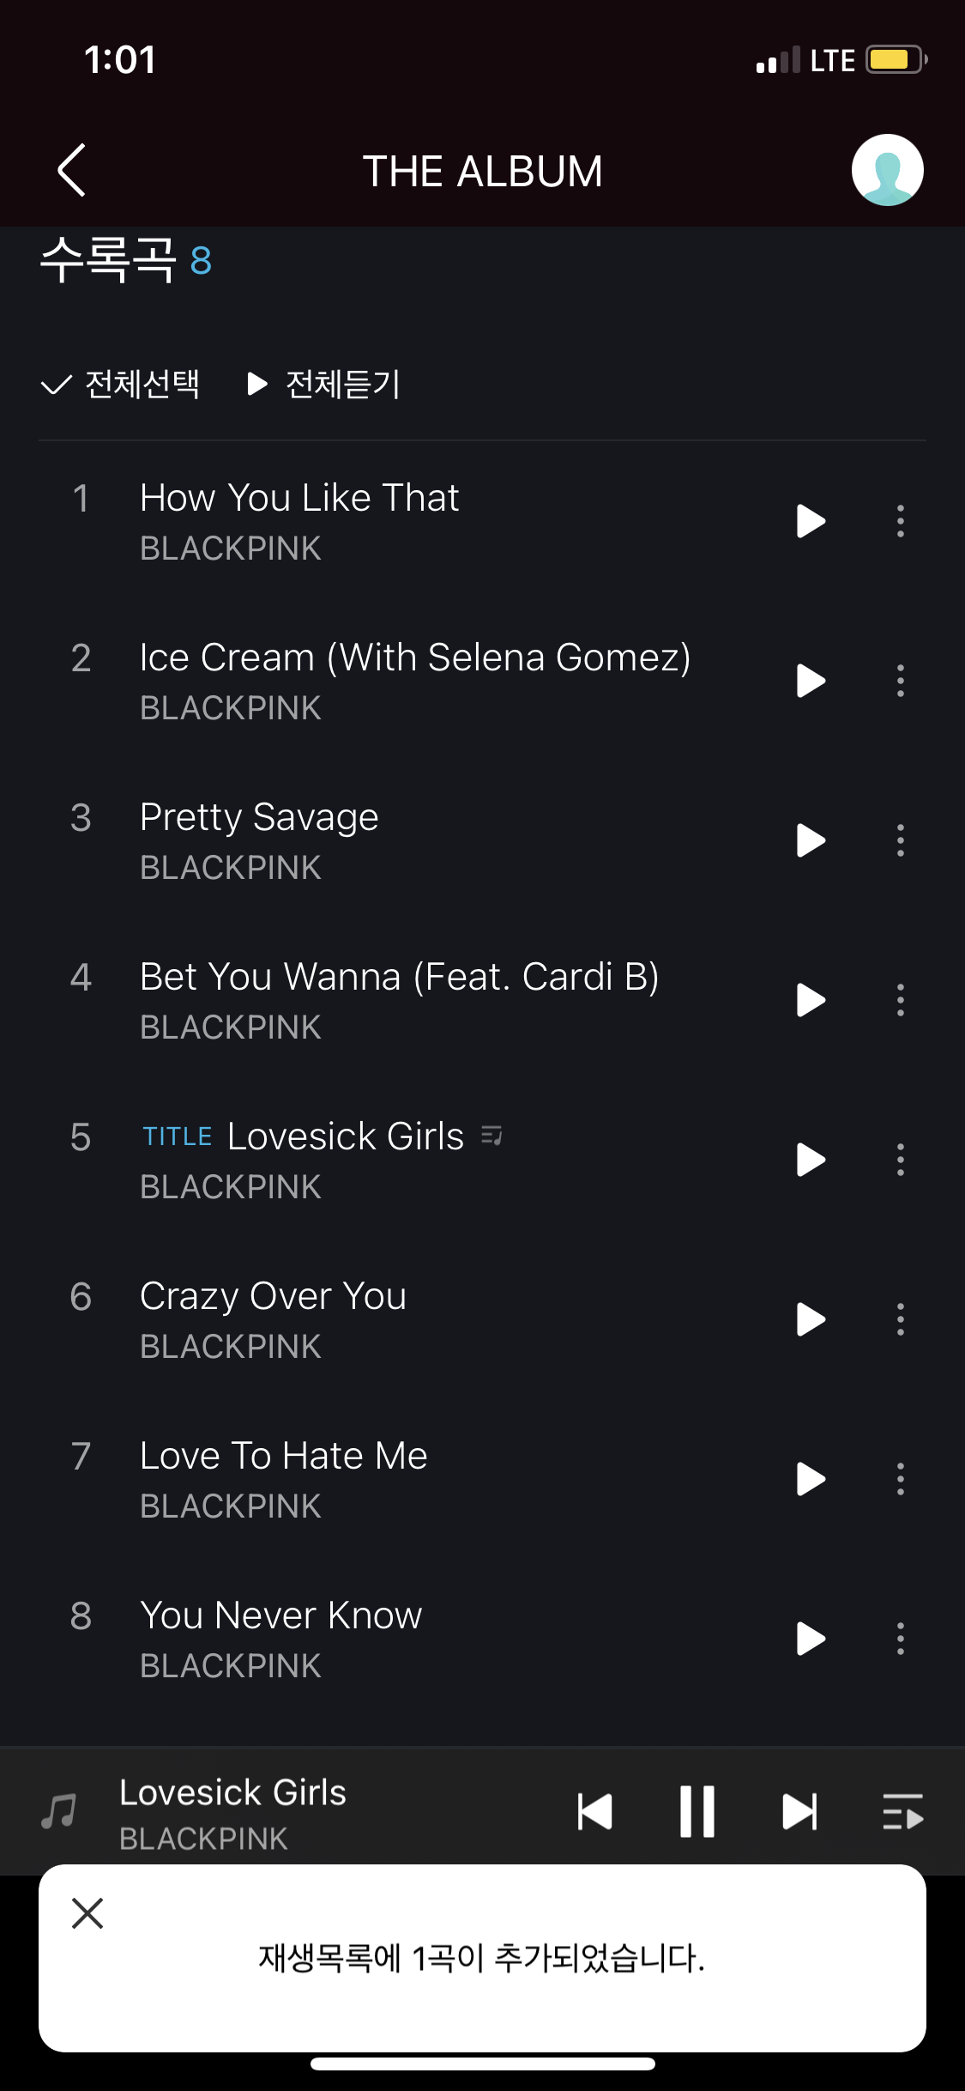965x2091 pixels.
Task: Play Pretty Savage track
Action: tap(810, 840)
